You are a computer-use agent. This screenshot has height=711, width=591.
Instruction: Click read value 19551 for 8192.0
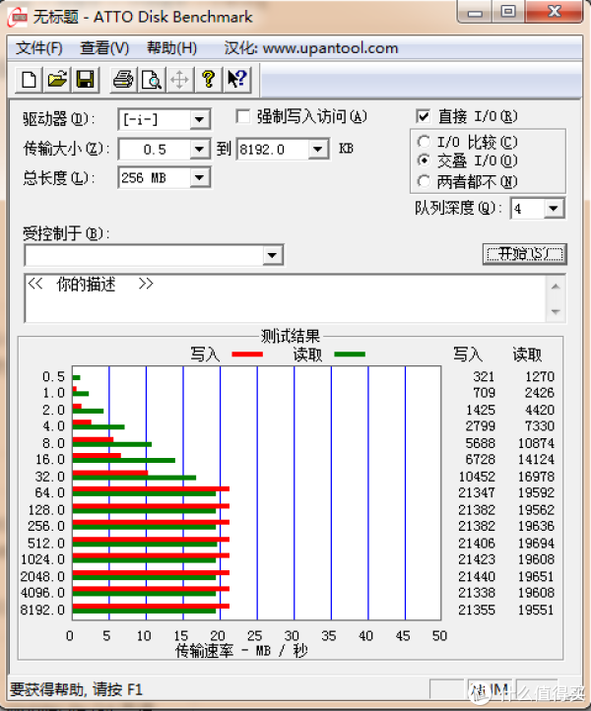[536, 610]
